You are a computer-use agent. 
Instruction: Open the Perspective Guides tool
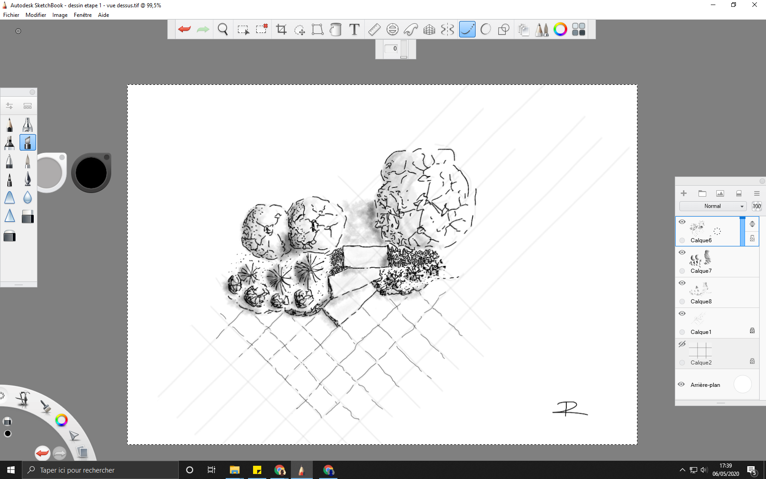point(429,29)
